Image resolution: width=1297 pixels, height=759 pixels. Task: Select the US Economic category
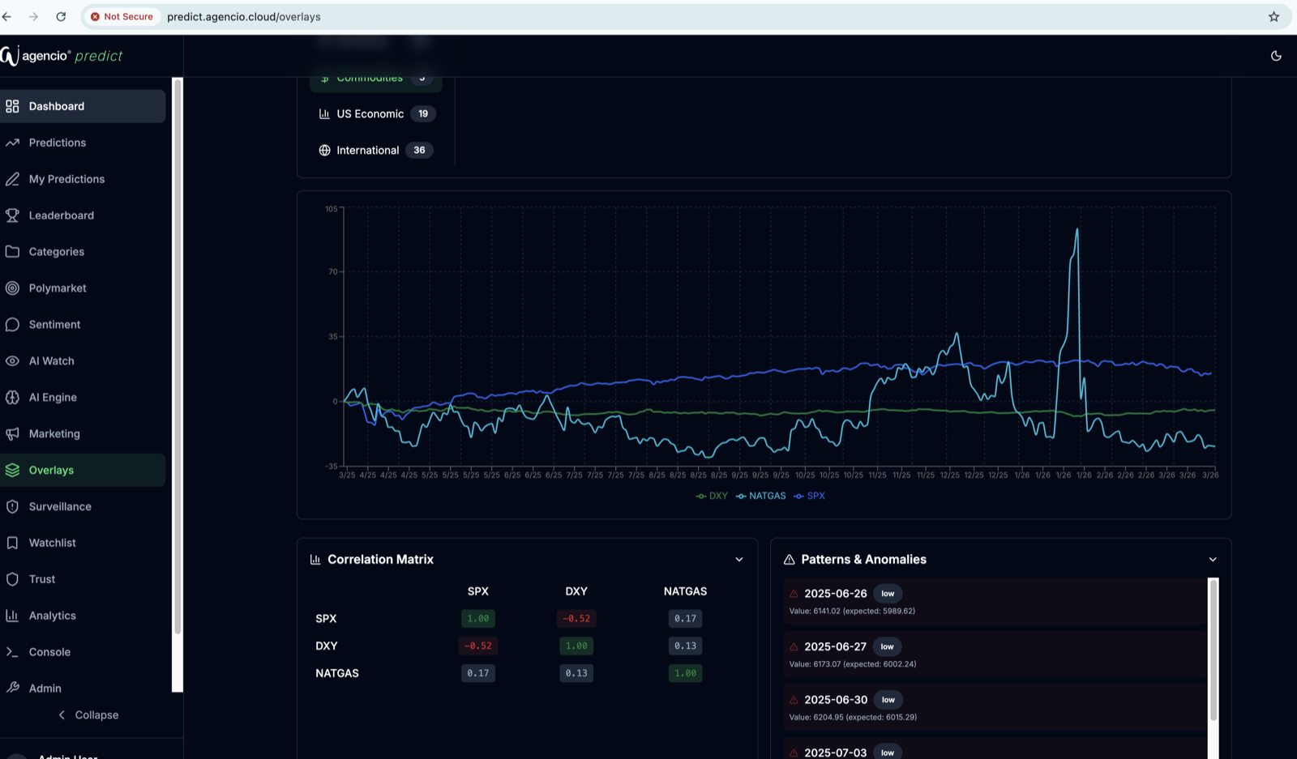pyautogui.click(x=376, y=114)
